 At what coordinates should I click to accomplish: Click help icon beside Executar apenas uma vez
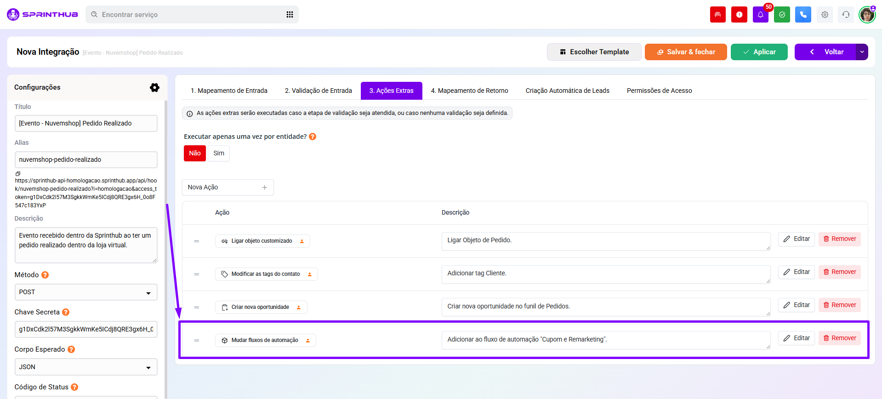[x=313, y=137]
